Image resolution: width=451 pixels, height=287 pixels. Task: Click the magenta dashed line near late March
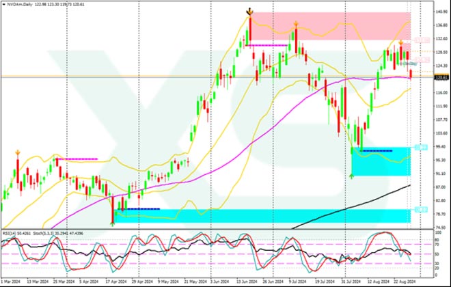(77, 159)
